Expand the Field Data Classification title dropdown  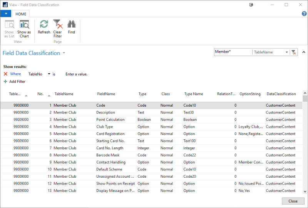point(64,53)
